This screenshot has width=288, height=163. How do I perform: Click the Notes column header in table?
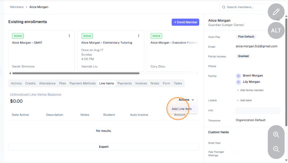tap(85, 115)
